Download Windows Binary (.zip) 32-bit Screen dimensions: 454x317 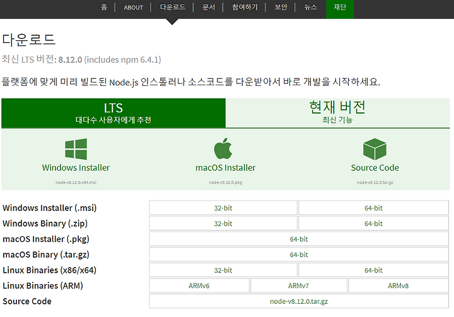point(223,224)
